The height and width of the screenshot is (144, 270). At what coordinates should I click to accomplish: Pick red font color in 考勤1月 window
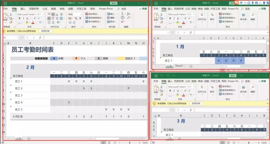[x=183, y=22]
